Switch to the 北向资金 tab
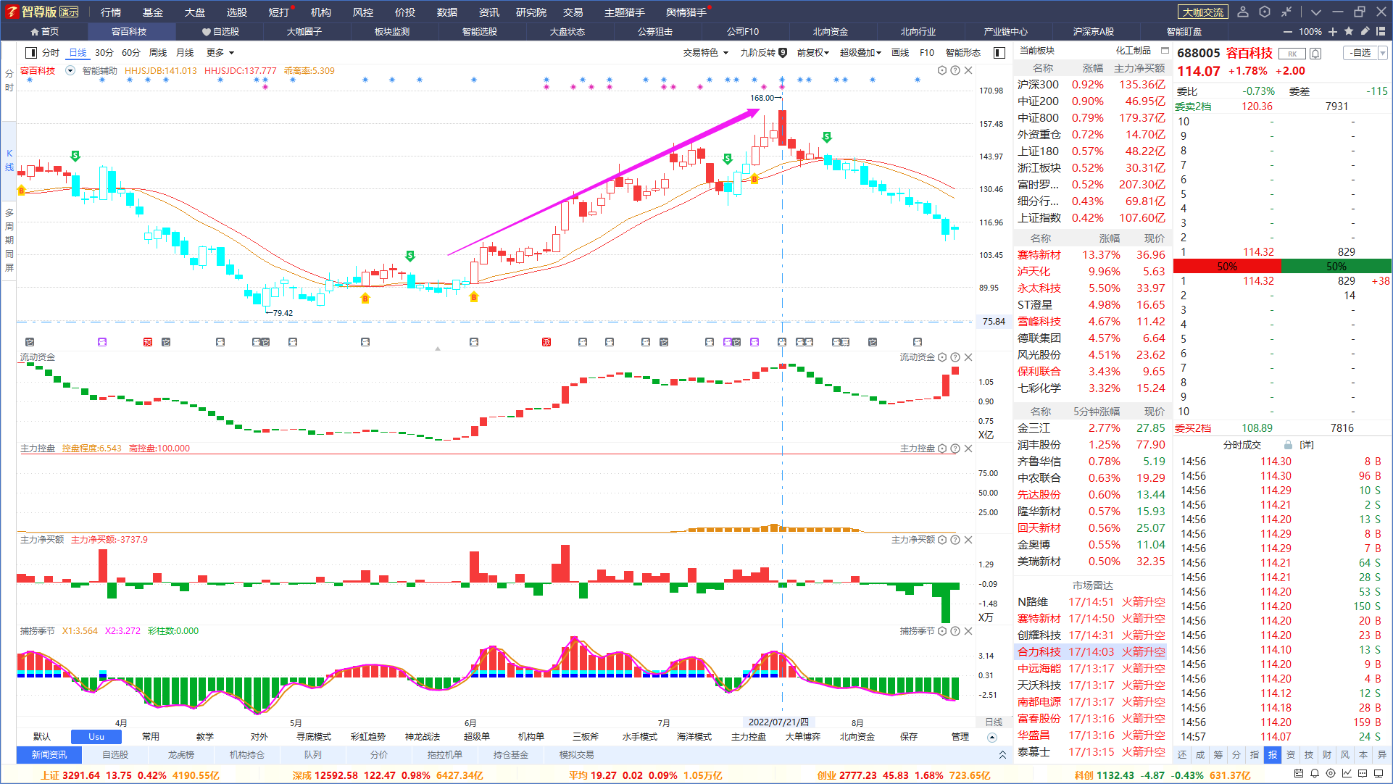 [831, 32]
